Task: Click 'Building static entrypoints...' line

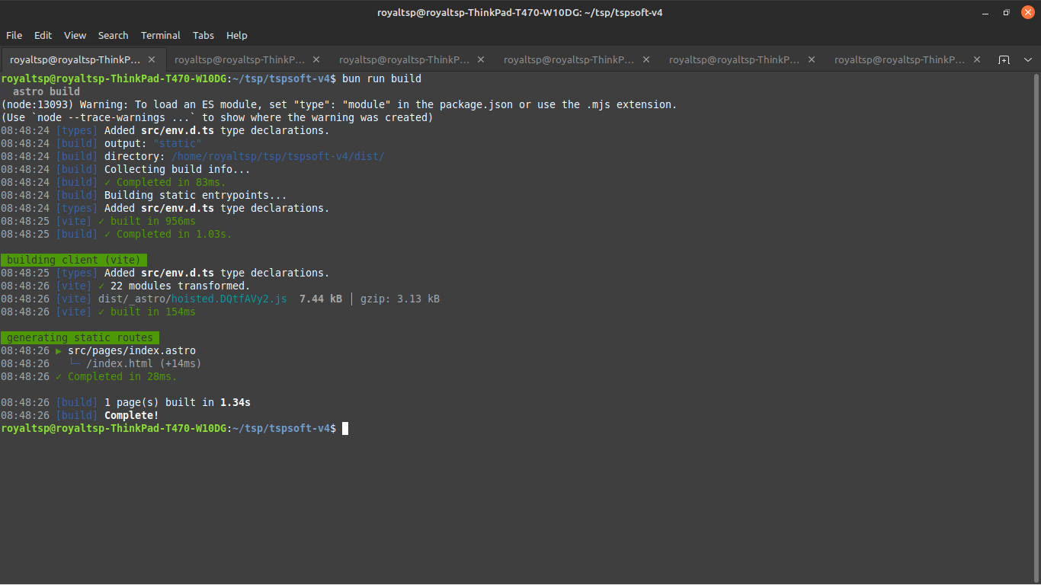Action: [196, 195]
